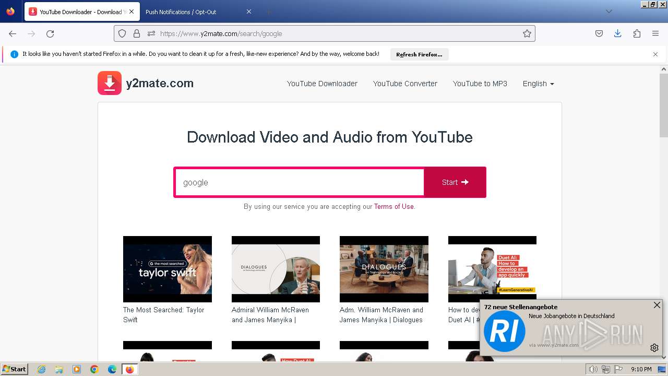Open the YouTube Converter menu link

click(x=405, y=84)
